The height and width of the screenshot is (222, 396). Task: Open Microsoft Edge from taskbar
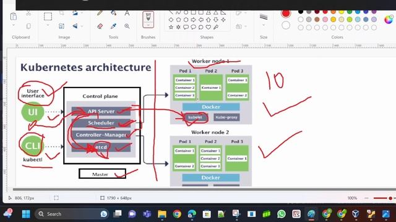192,214
